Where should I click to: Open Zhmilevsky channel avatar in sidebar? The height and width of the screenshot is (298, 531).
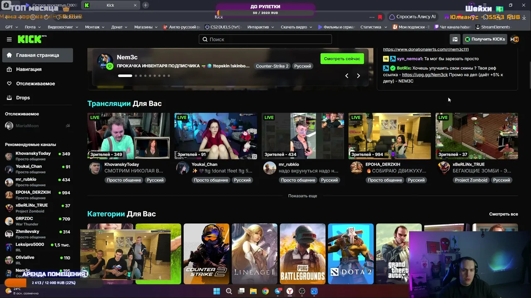point(9,234)
